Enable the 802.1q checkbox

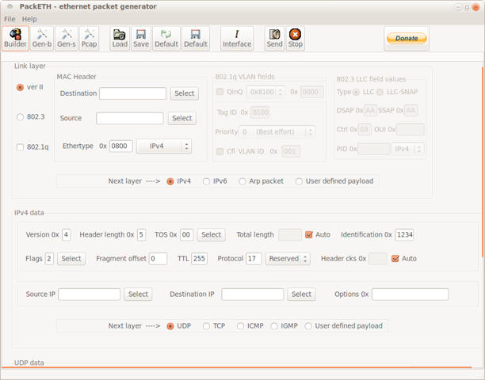(21, 146)
